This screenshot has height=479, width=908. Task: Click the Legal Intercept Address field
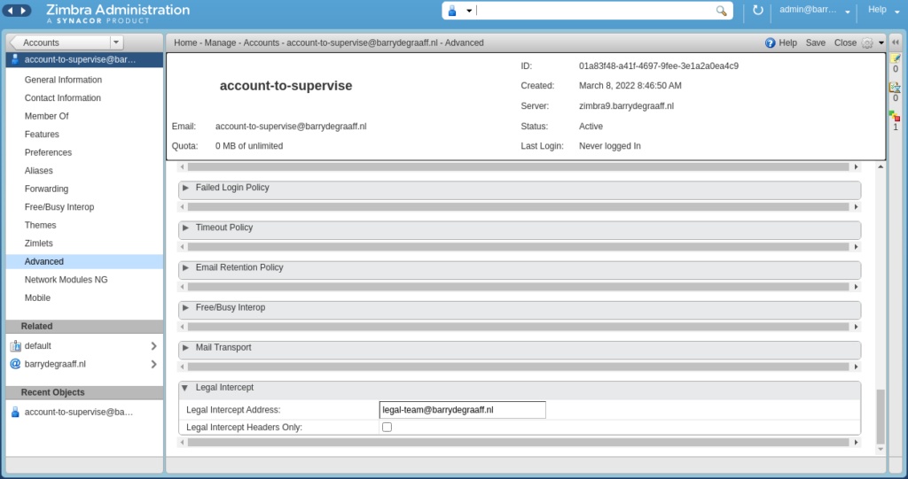[x=461, y=410]
